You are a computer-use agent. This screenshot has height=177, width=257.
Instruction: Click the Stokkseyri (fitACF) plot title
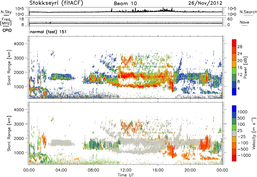(x=56, y=3)
